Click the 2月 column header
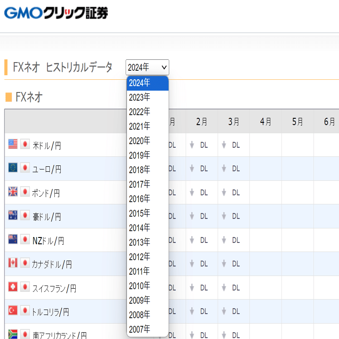Image resolution: width=339 pixels, height=339 pixels. (202, 121)
